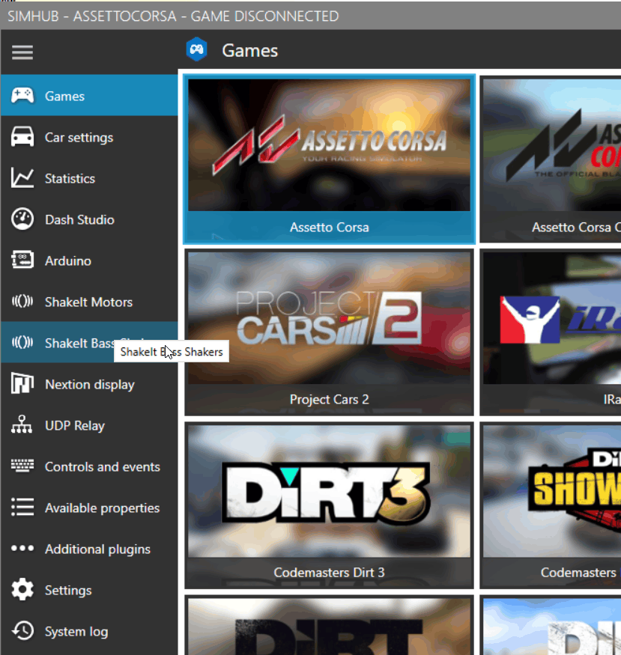Click the UDP Relay network icon
621x655 pixels.
tap(22, 424)
